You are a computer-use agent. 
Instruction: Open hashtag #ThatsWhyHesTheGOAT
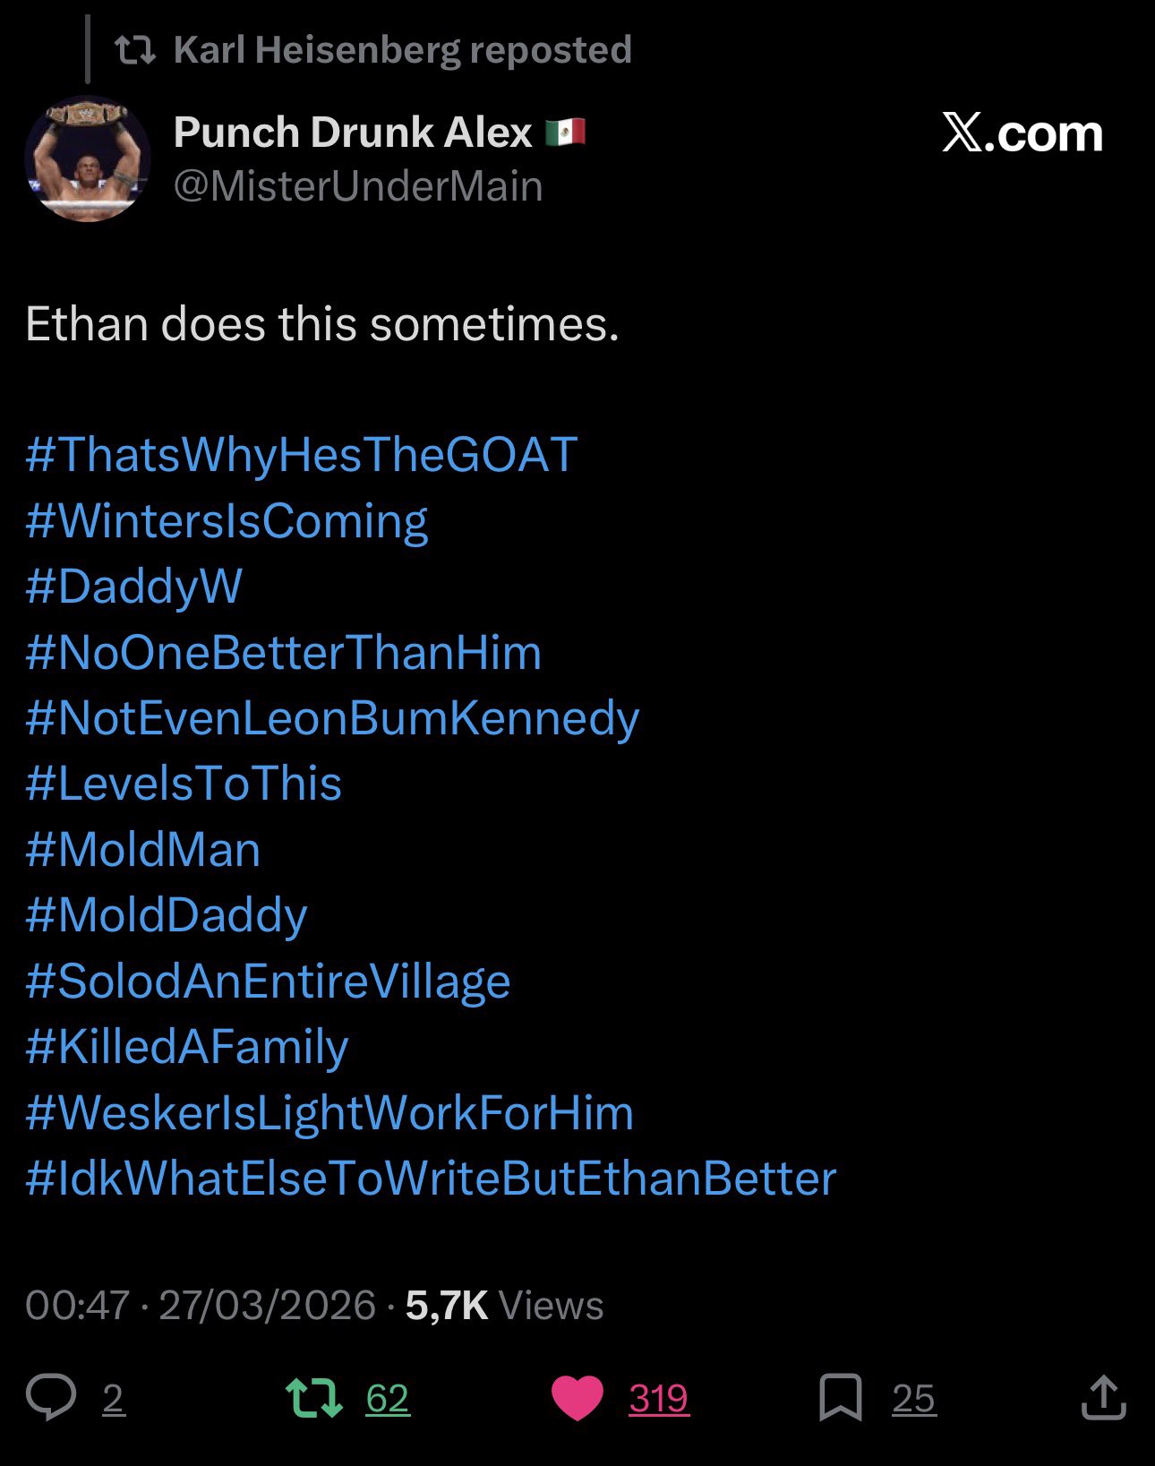[x=301, y=455]
